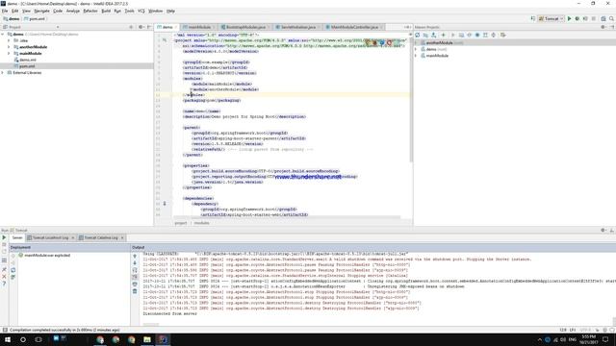
Task: Run selected Maven build
Action: point(453,35)
